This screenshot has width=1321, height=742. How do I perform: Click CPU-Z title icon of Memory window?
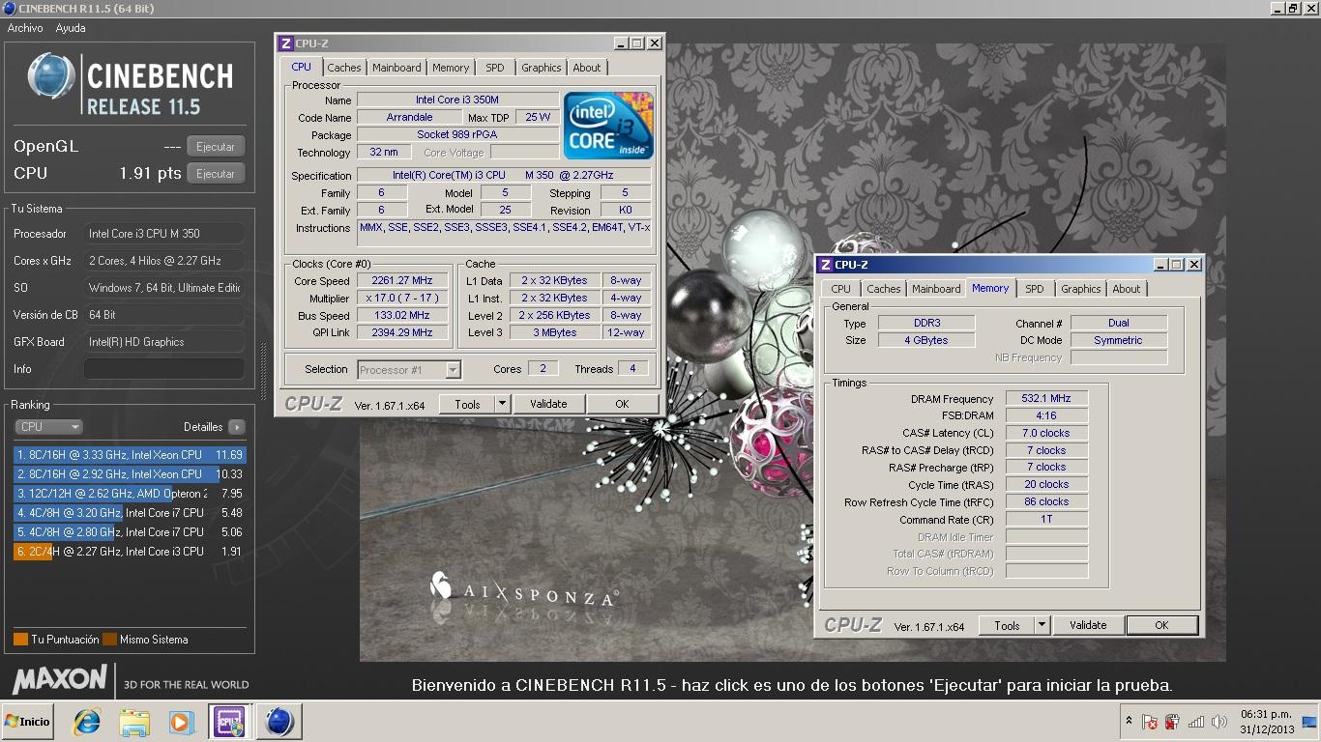point(825,265)
